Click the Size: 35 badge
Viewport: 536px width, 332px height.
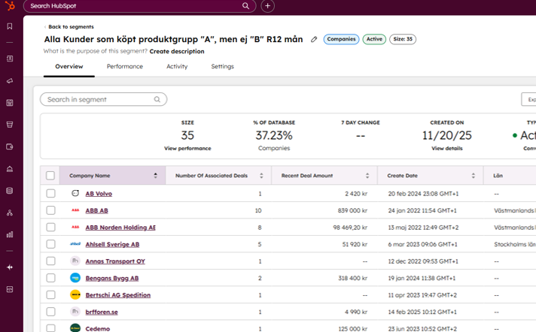403,39
